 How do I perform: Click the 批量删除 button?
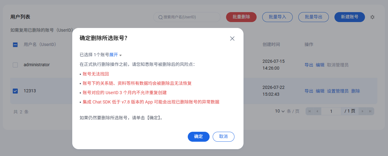[241, 17]
